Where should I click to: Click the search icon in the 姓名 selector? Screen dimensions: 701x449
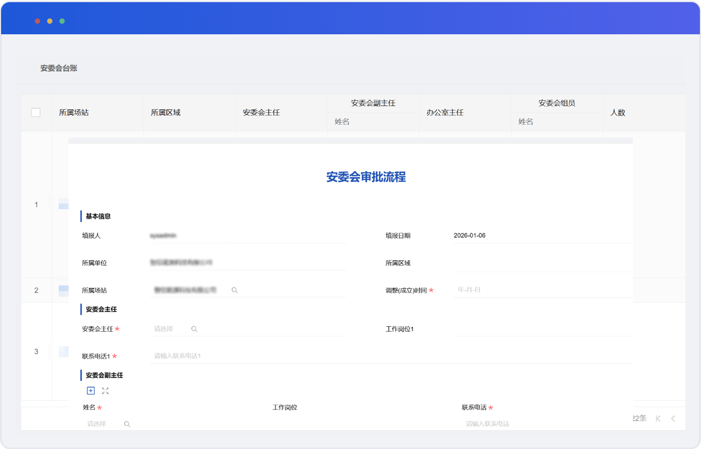[127, 424]
